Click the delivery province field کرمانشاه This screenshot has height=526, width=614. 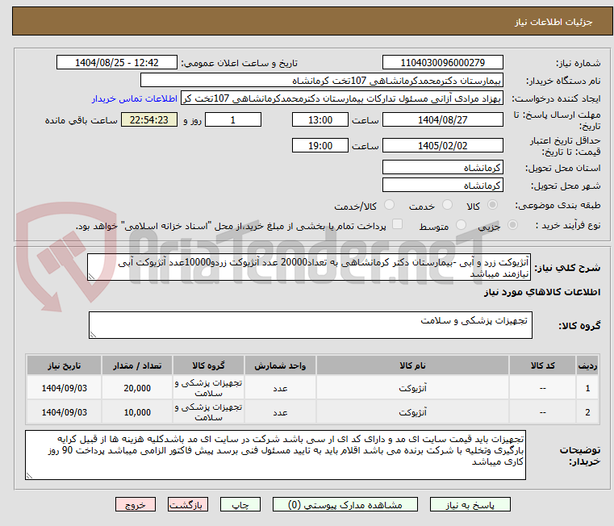click(442, 168)
